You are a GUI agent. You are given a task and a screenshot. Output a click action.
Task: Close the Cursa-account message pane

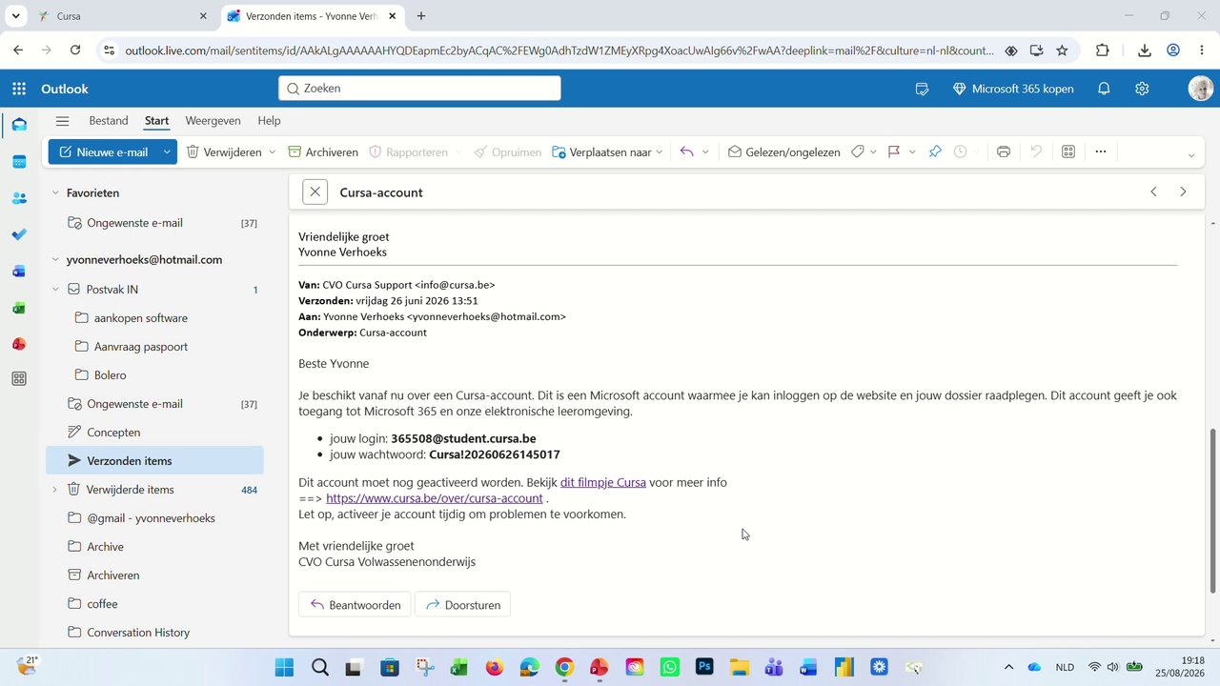click(315, 192)
